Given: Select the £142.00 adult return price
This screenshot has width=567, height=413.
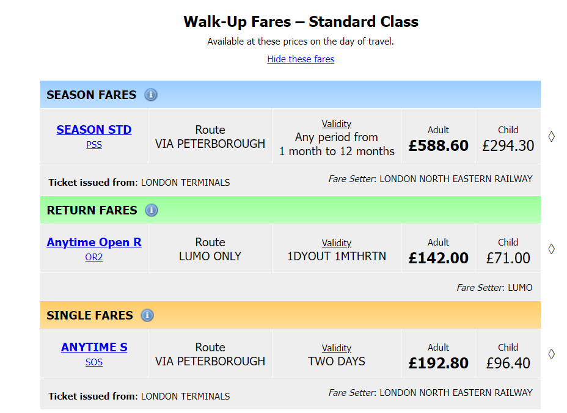Looking at the screenshot, I should (x=438, y=258).
